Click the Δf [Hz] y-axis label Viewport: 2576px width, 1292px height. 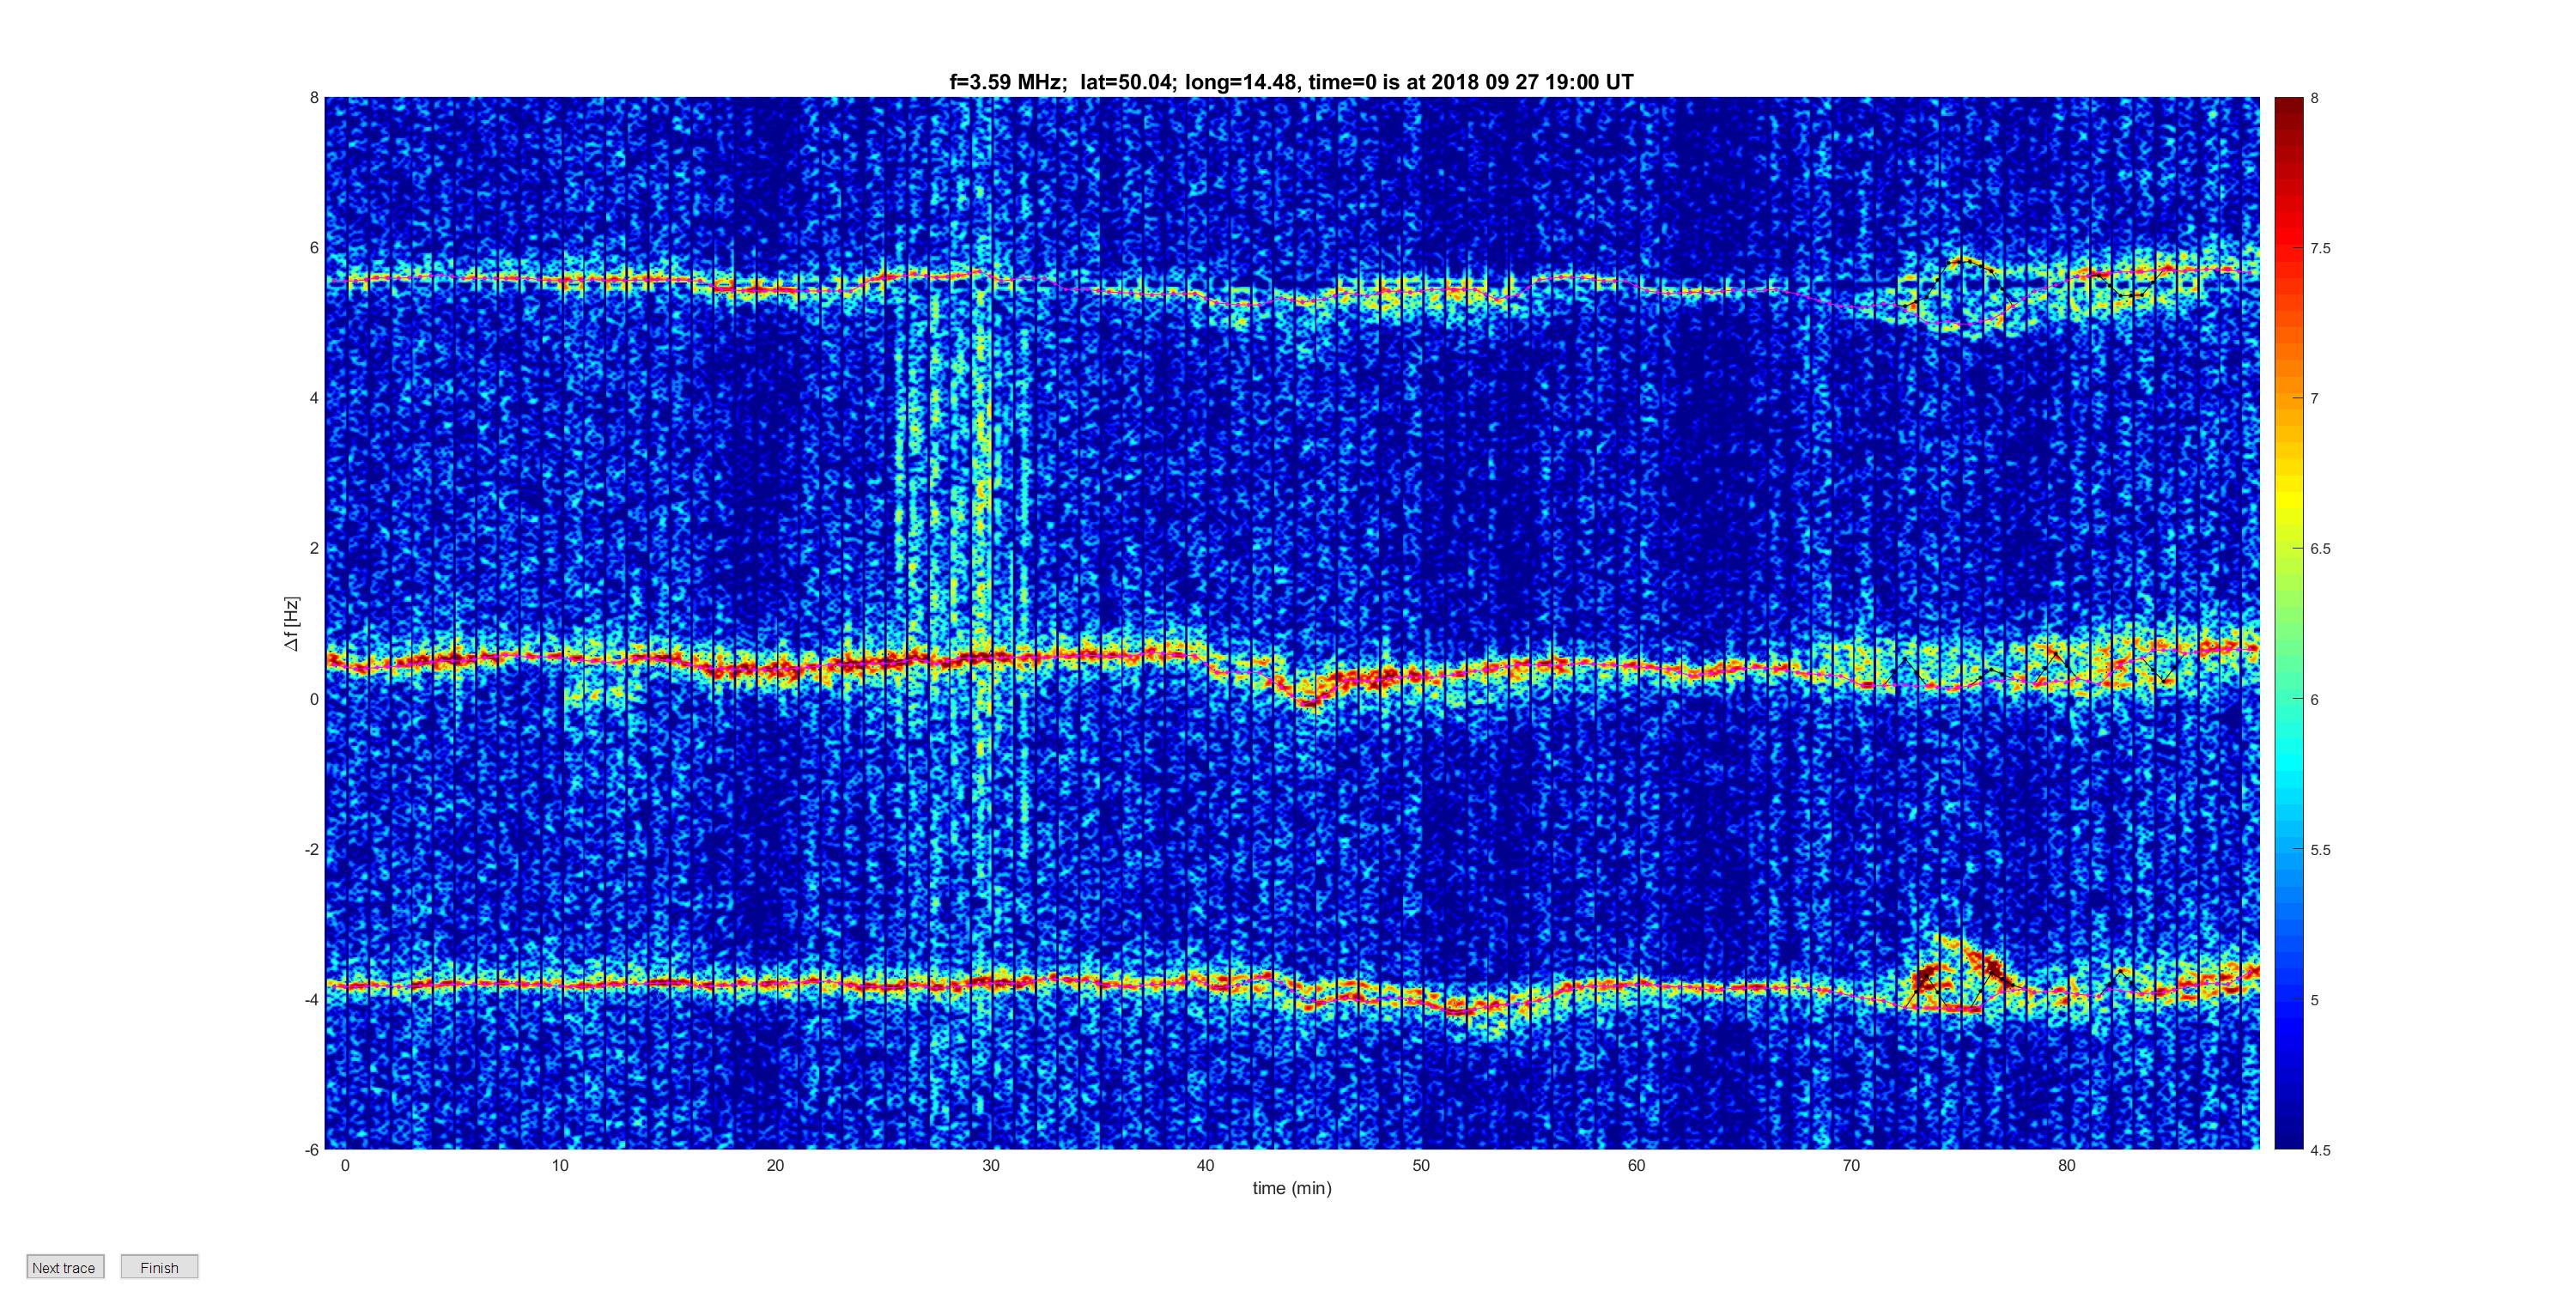[x=291, y=624]
